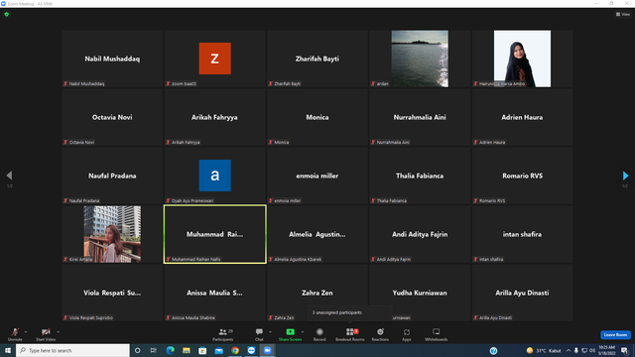
Task: Click the Leave Room button
Action: (x=615, y=335)
